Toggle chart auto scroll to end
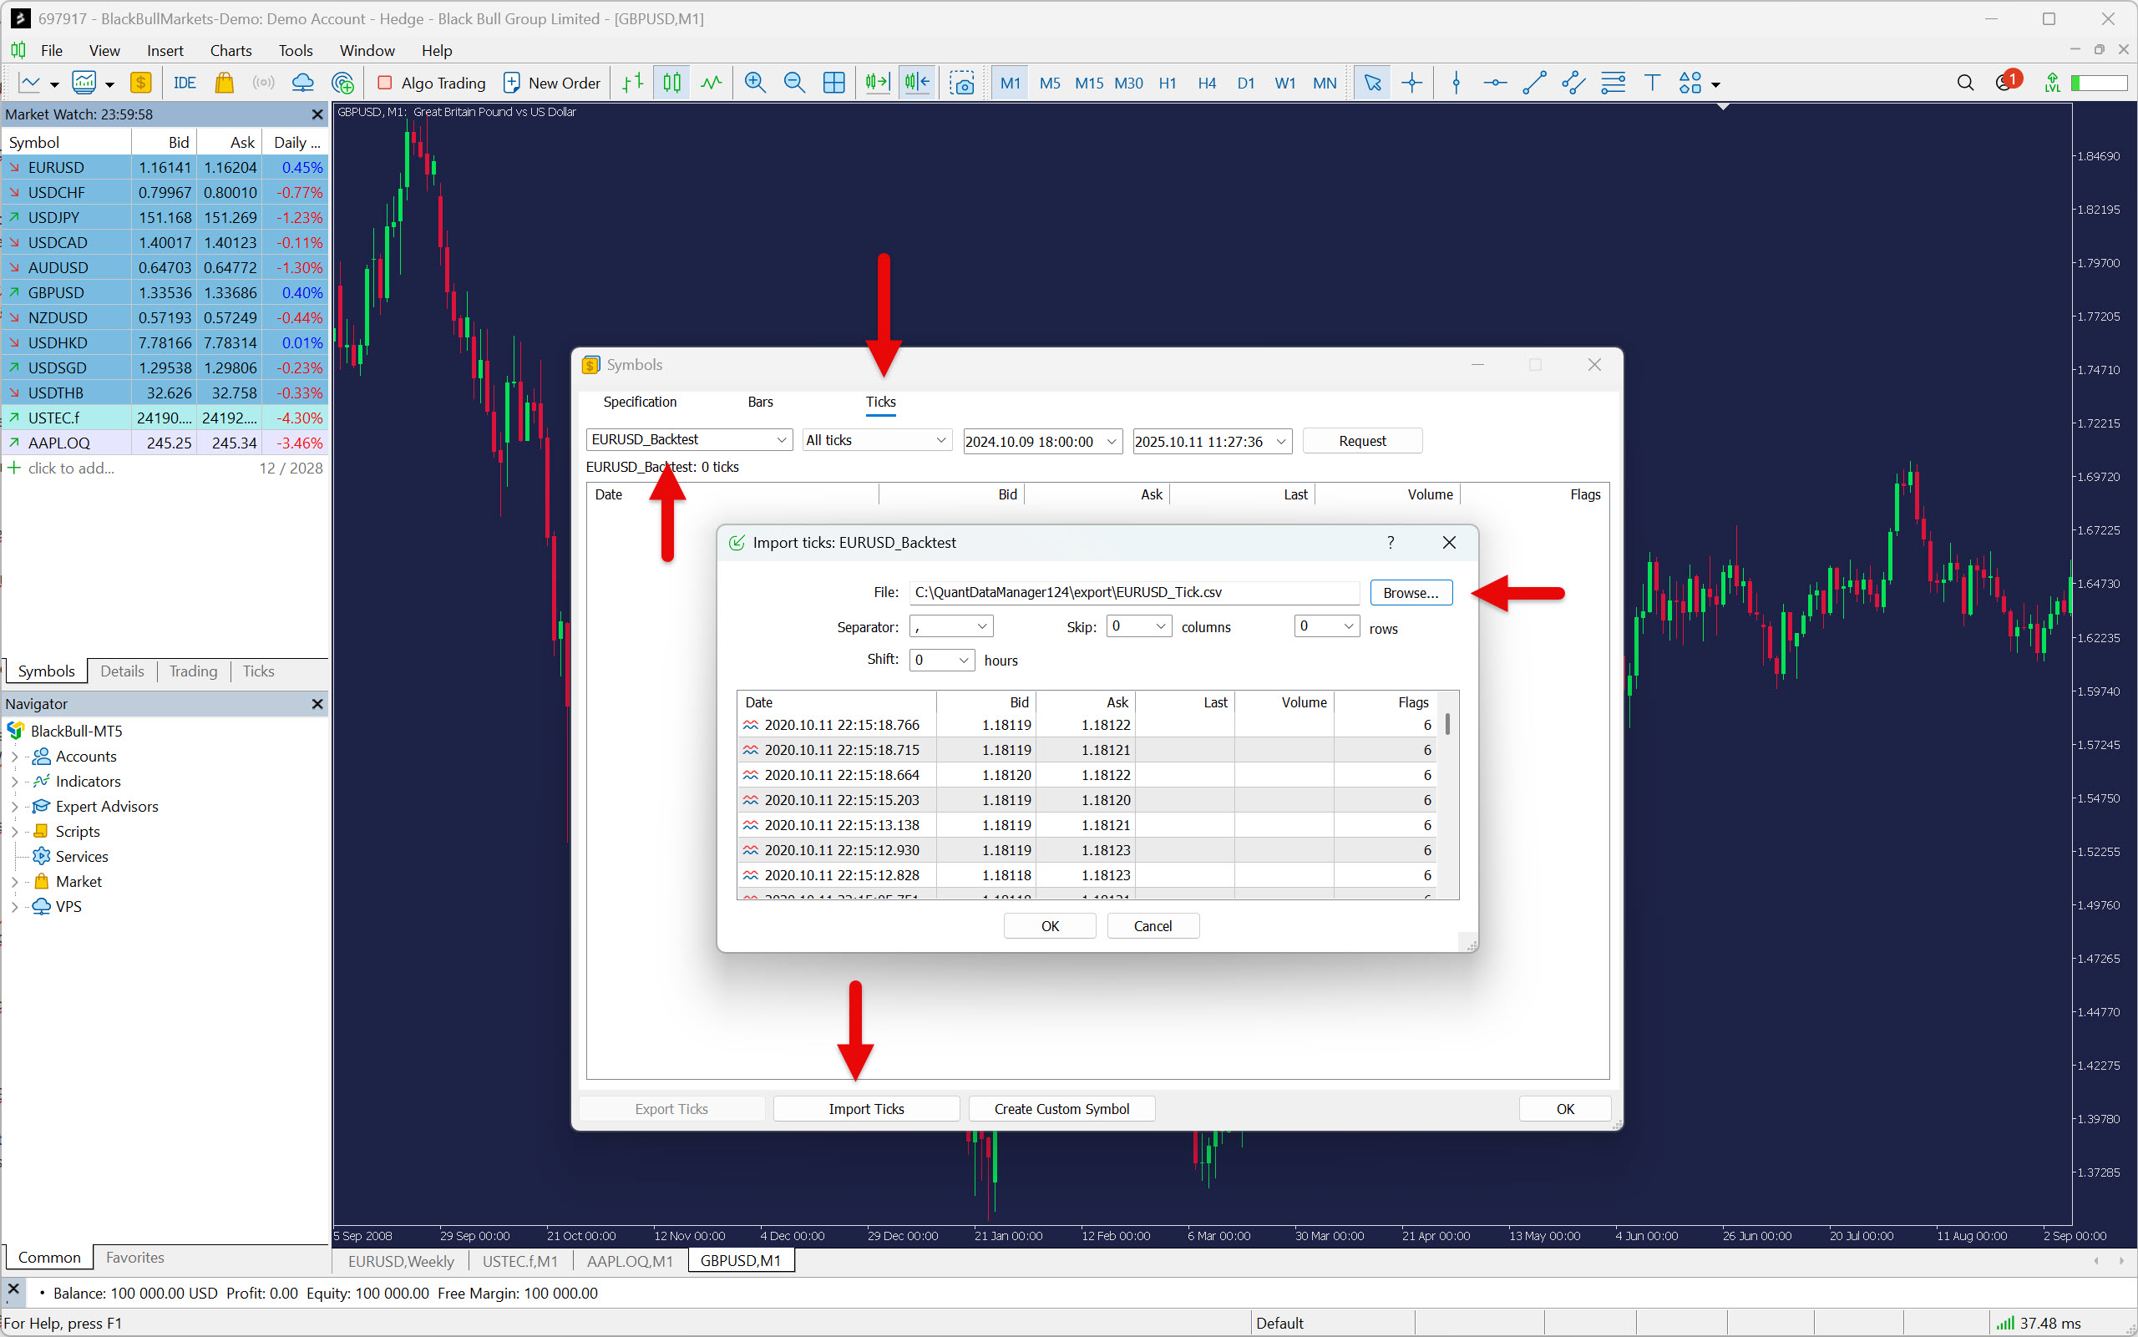The image size is (2138, 1337). pyautogui.click(x=877, y=84)
